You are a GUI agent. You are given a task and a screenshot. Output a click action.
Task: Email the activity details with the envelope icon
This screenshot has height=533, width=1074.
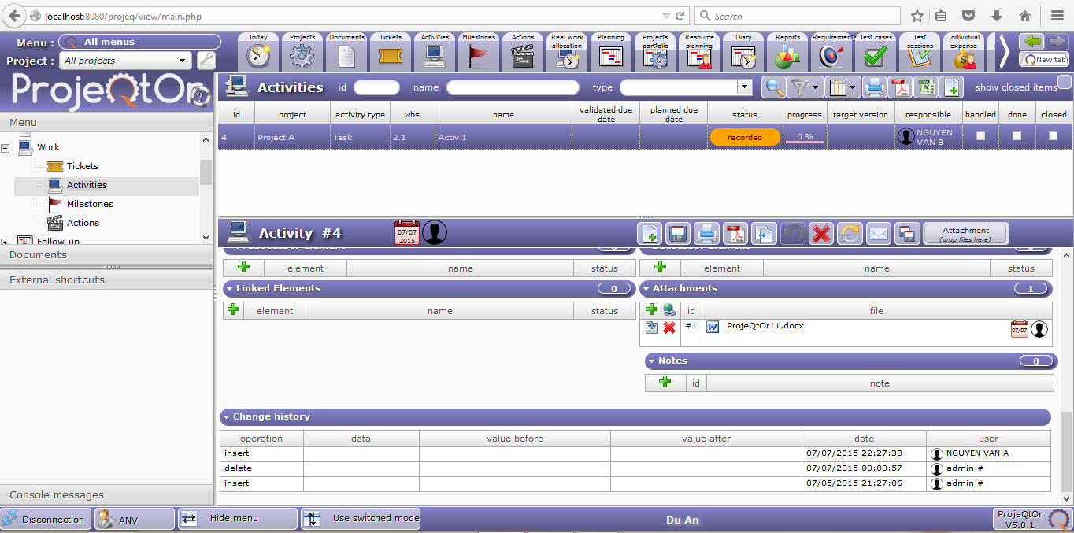click(x=878, y=234)
